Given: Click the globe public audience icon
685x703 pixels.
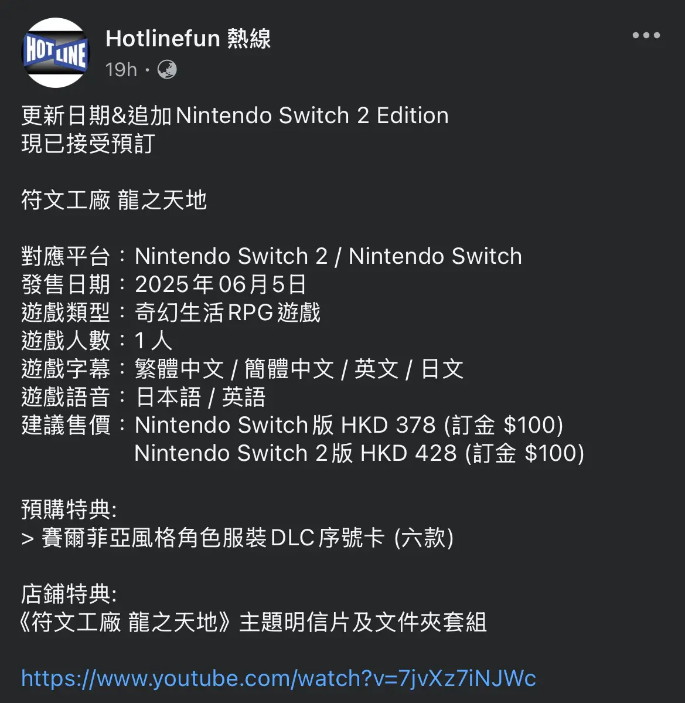Looking at the screenshot, I should [167, 70].
